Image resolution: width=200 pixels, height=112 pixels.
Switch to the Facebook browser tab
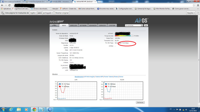pos(12,2)
